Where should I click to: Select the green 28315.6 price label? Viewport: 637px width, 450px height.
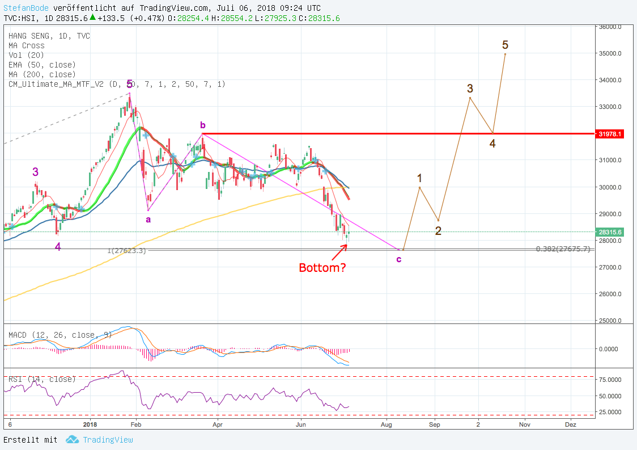[x=610, y=232]
